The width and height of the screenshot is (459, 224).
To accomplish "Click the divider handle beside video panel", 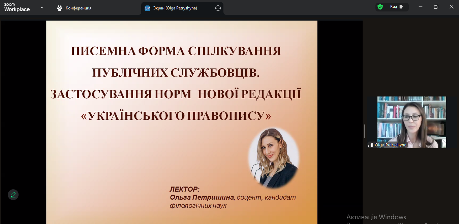I will (365, 131).
